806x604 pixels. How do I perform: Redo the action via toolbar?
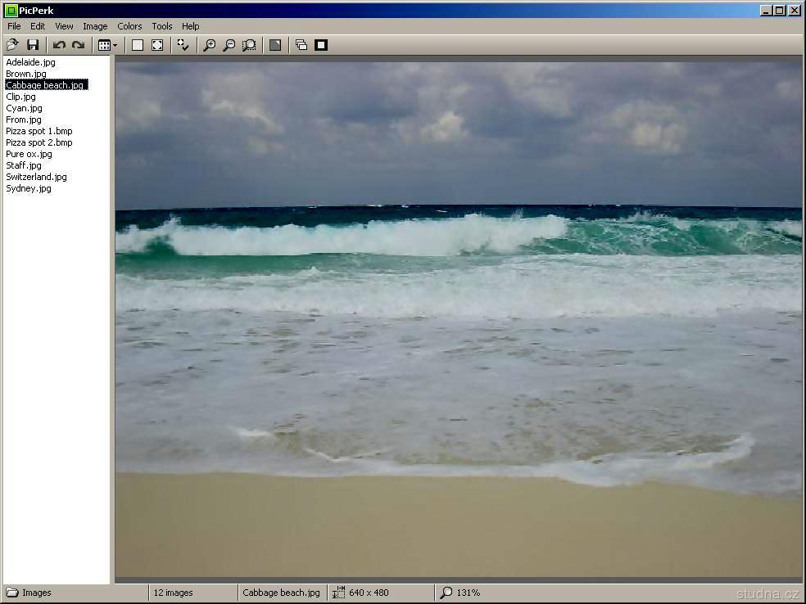coord(78,45)
